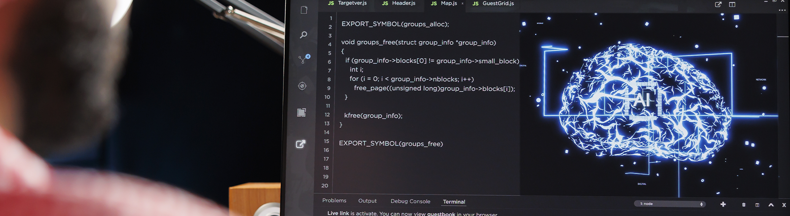Add a new terminal with plus icon

tap(723, 204)
